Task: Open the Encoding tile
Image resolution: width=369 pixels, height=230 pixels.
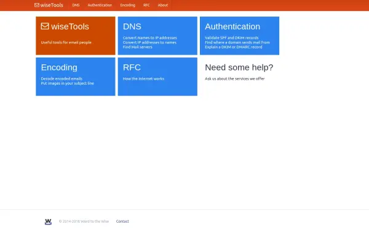Action: pos(76,77)
